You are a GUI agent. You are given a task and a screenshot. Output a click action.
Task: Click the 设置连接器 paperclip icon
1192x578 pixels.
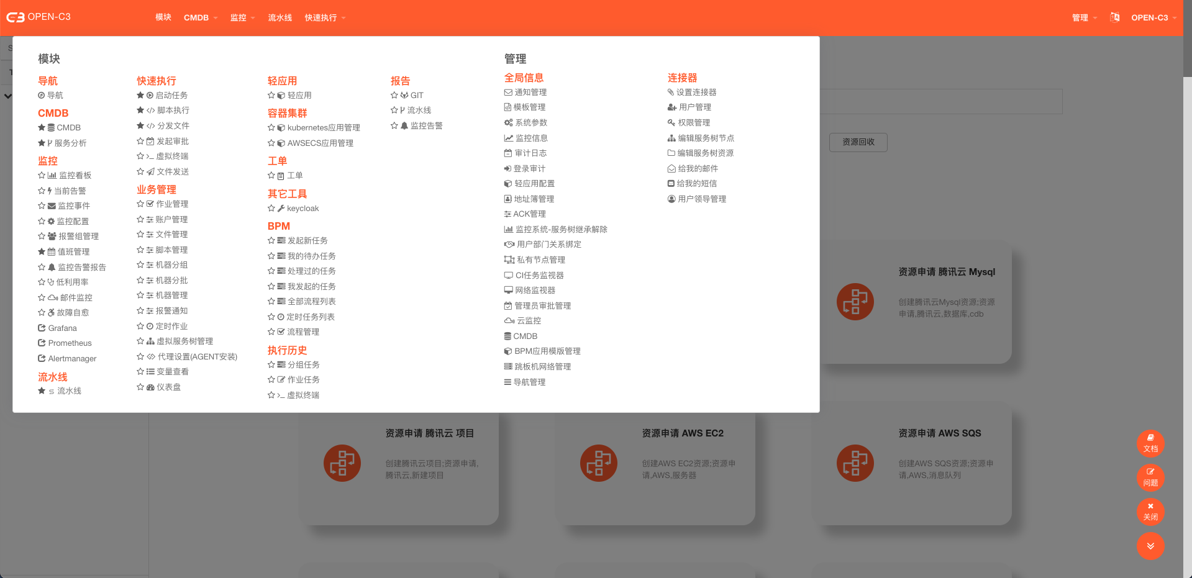[671, 92]
